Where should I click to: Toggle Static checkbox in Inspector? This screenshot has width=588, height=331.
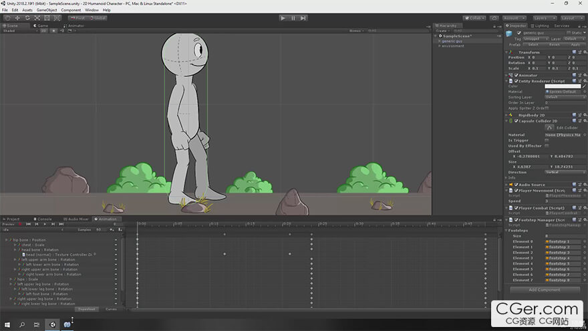[x=569, y=33]
